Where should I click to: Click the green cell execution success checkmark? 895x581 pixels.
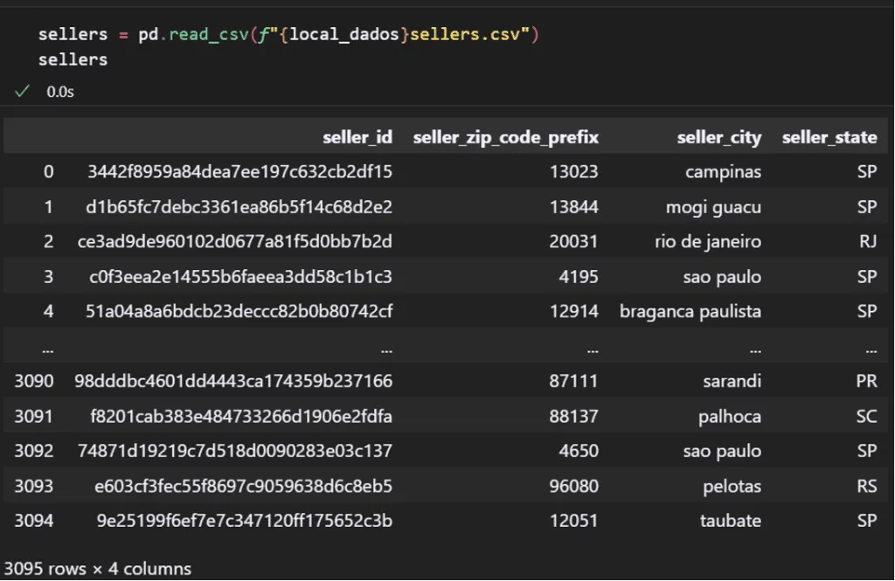tap(22, 92)
